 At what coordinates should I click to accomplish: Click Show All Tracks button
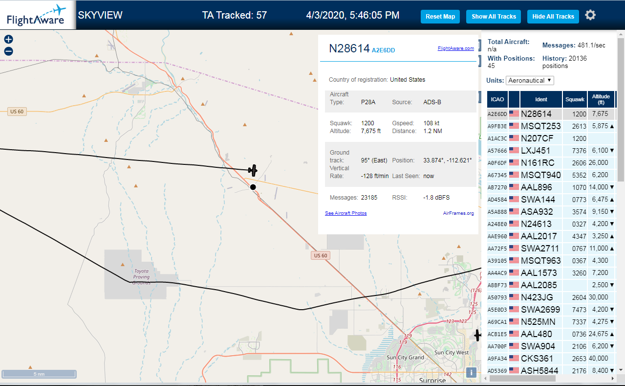click(x=494, y=17)
